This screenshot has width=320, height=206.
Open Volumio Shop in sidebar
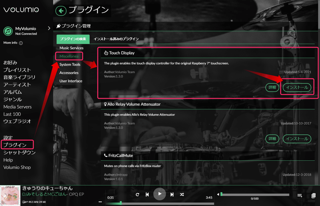(x=17, y=167)
